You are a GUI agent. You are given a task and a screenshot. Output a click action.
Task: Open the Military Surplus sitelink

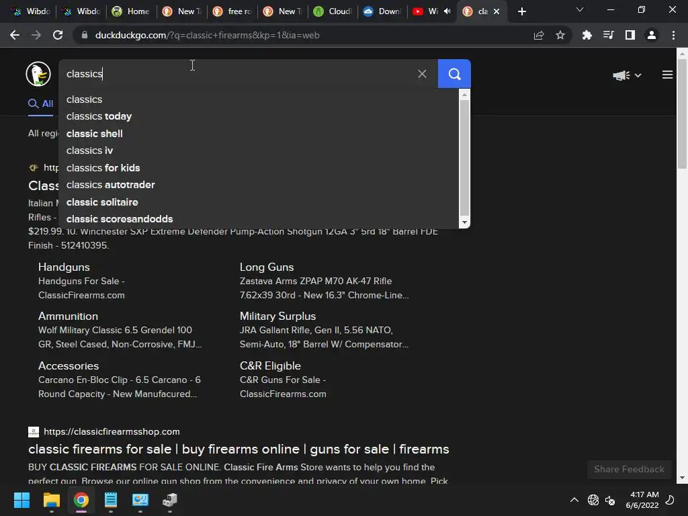(277, 316)
